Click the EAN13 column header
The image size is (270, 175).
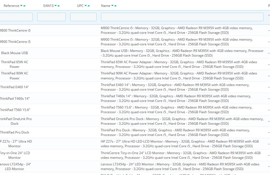pos(48,6)
